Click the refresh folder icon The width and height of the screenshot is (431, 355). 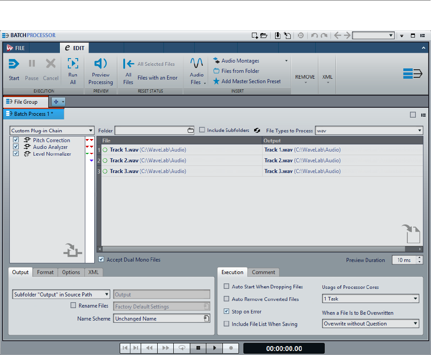click(x=257, y=130)
